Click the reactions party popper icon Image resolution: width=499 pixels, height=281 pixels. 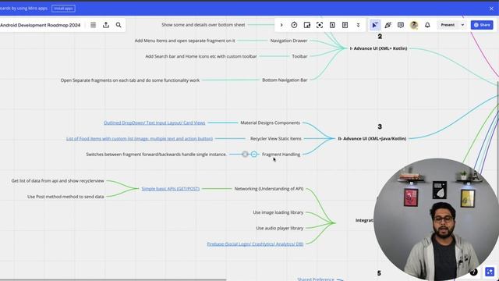(x=388, y=25)
